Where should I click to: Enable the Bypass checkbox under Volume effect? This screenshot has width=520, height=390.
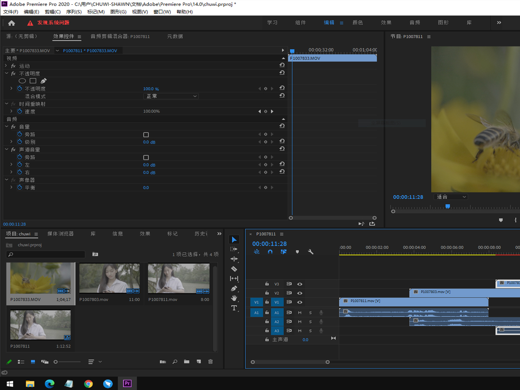click(x=146, y=135)
